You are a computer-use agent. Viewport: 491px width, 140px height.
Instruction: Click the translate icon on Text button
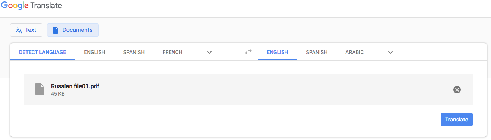19,30
